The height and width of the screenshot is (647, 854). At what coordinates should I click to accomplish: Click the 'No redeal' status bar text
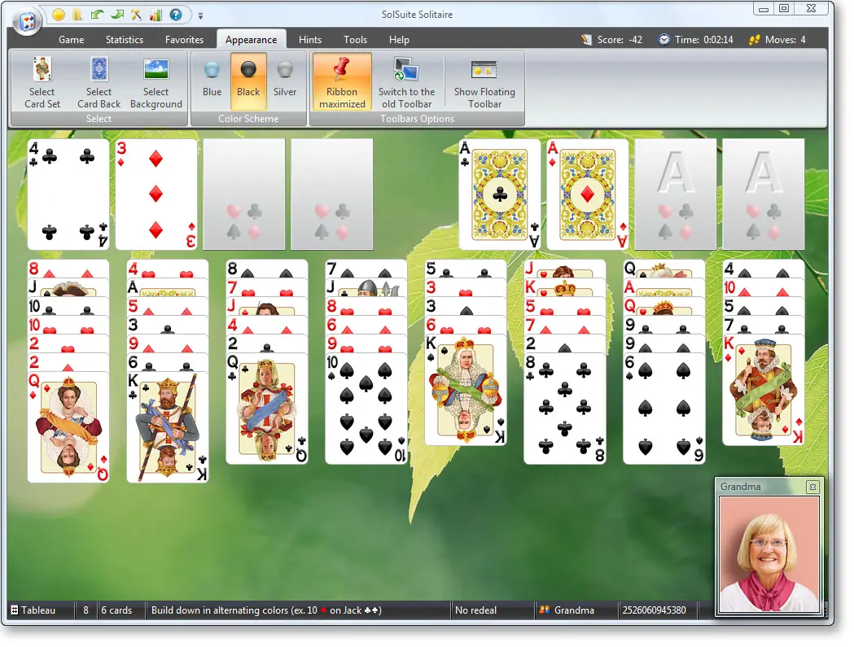[475, 610]
